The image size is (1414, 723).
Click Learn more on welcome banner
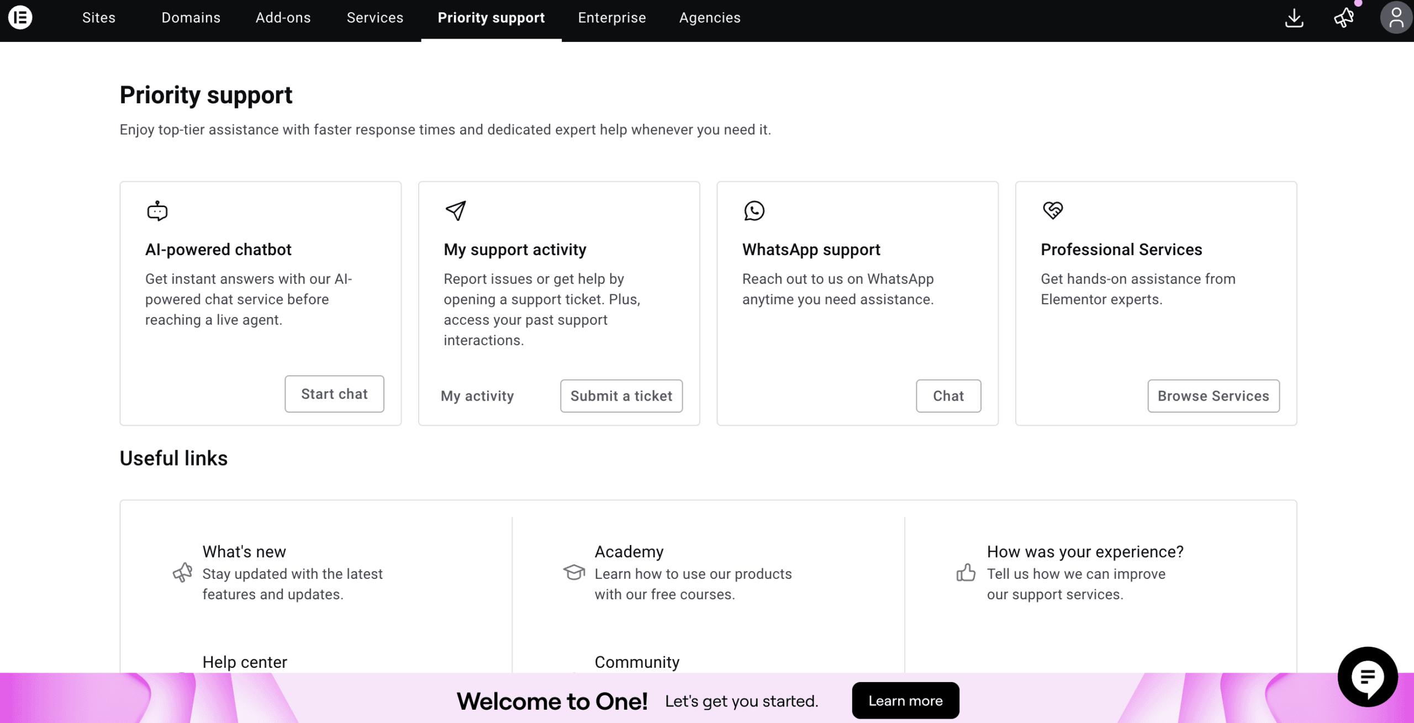tap(905, 700)
